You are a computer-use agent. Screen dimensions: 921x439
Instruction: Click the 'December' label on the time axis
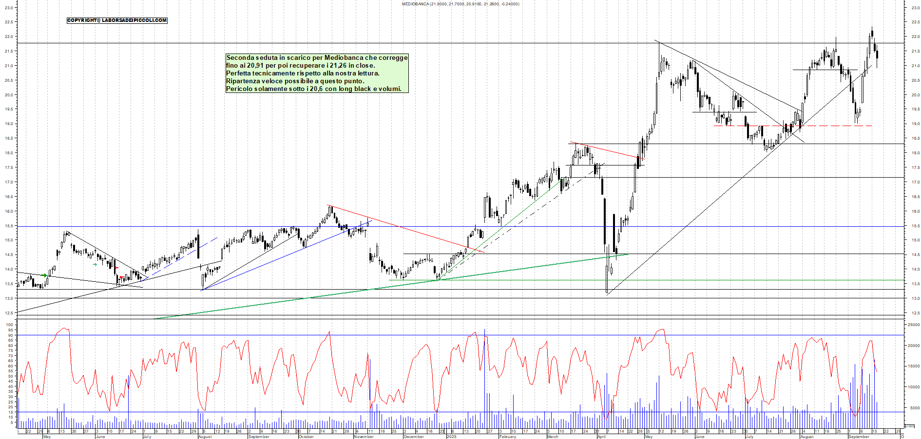tap(414, 437)
